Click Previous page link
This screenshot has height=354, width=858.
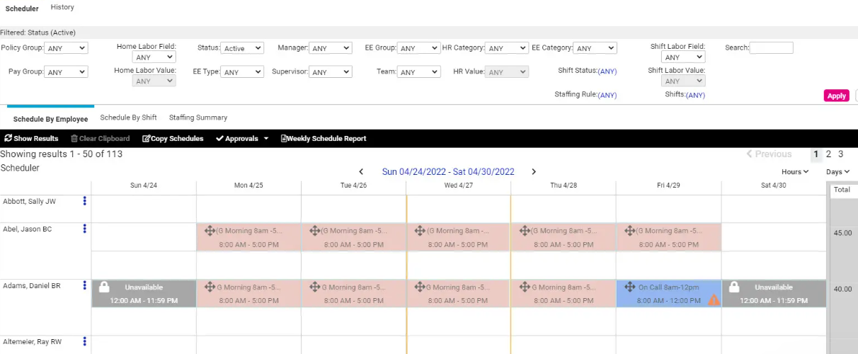tap(769, 154)
